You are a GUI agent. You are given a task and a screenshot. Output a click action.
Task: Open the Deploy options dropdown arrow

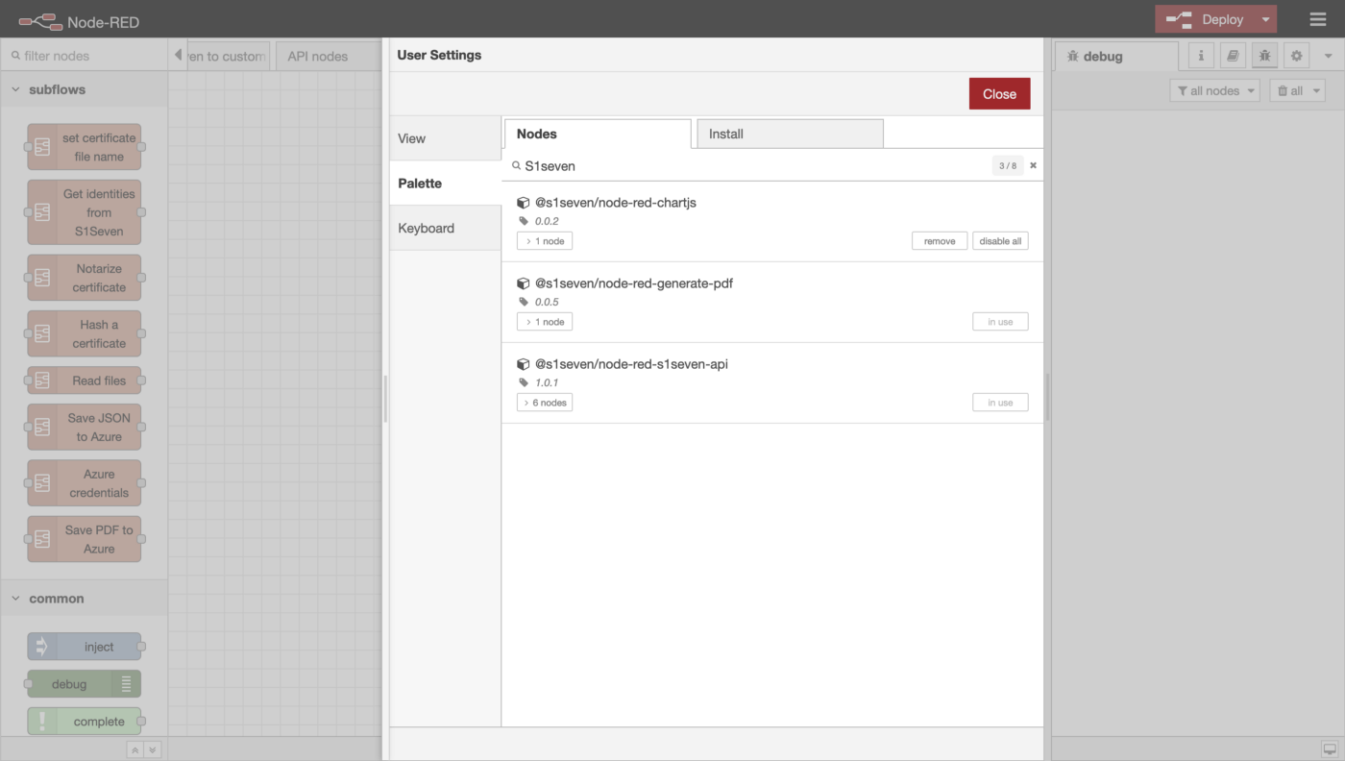1266,19
